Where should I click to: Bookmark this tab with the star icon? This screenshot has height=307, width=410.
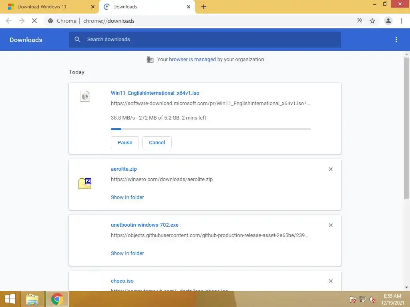(x=372, y=21)
